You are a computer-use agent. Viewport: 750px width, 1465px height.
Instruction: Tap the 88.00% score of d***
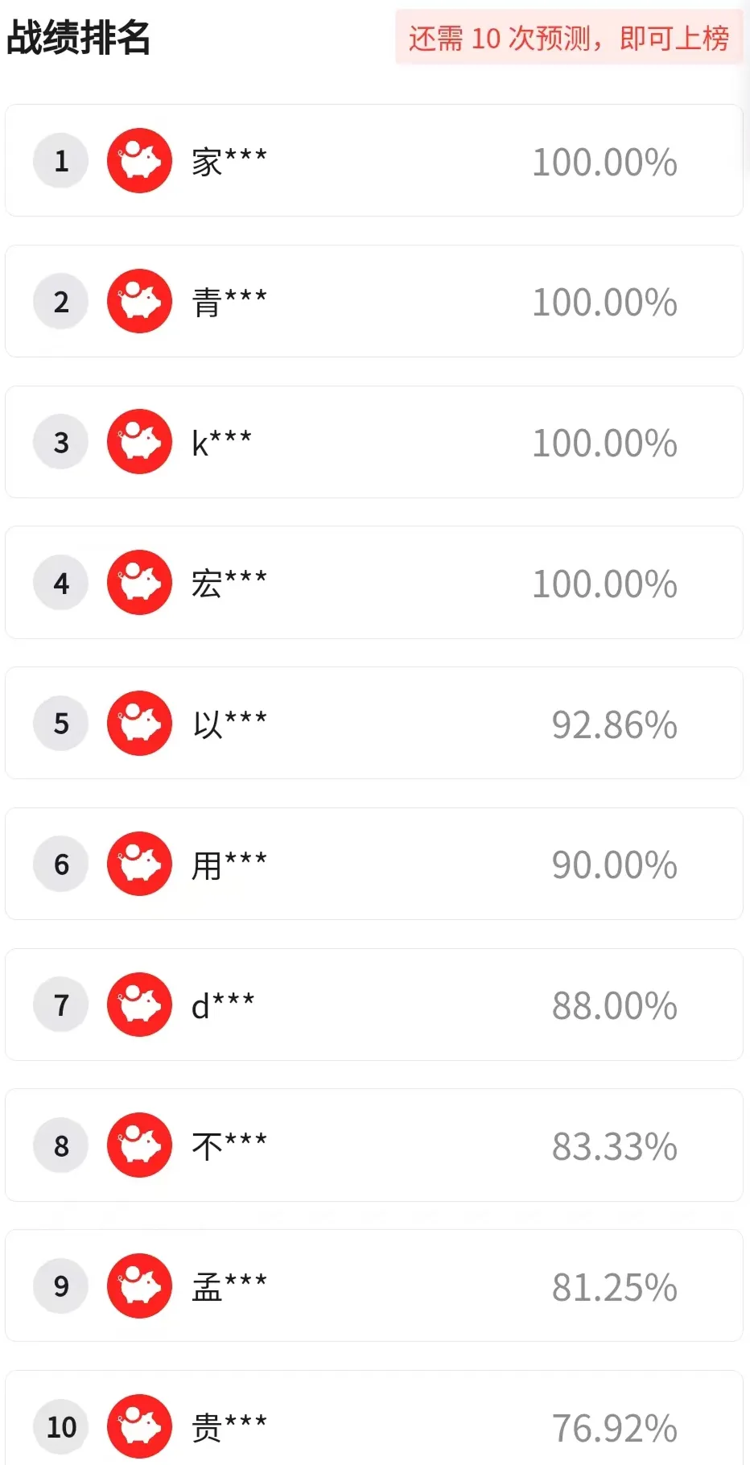pyautogui.click(x=614, y=1006)
